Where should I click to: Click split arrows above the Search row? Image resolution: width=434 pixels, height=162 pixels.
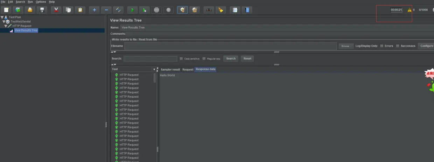113,52
